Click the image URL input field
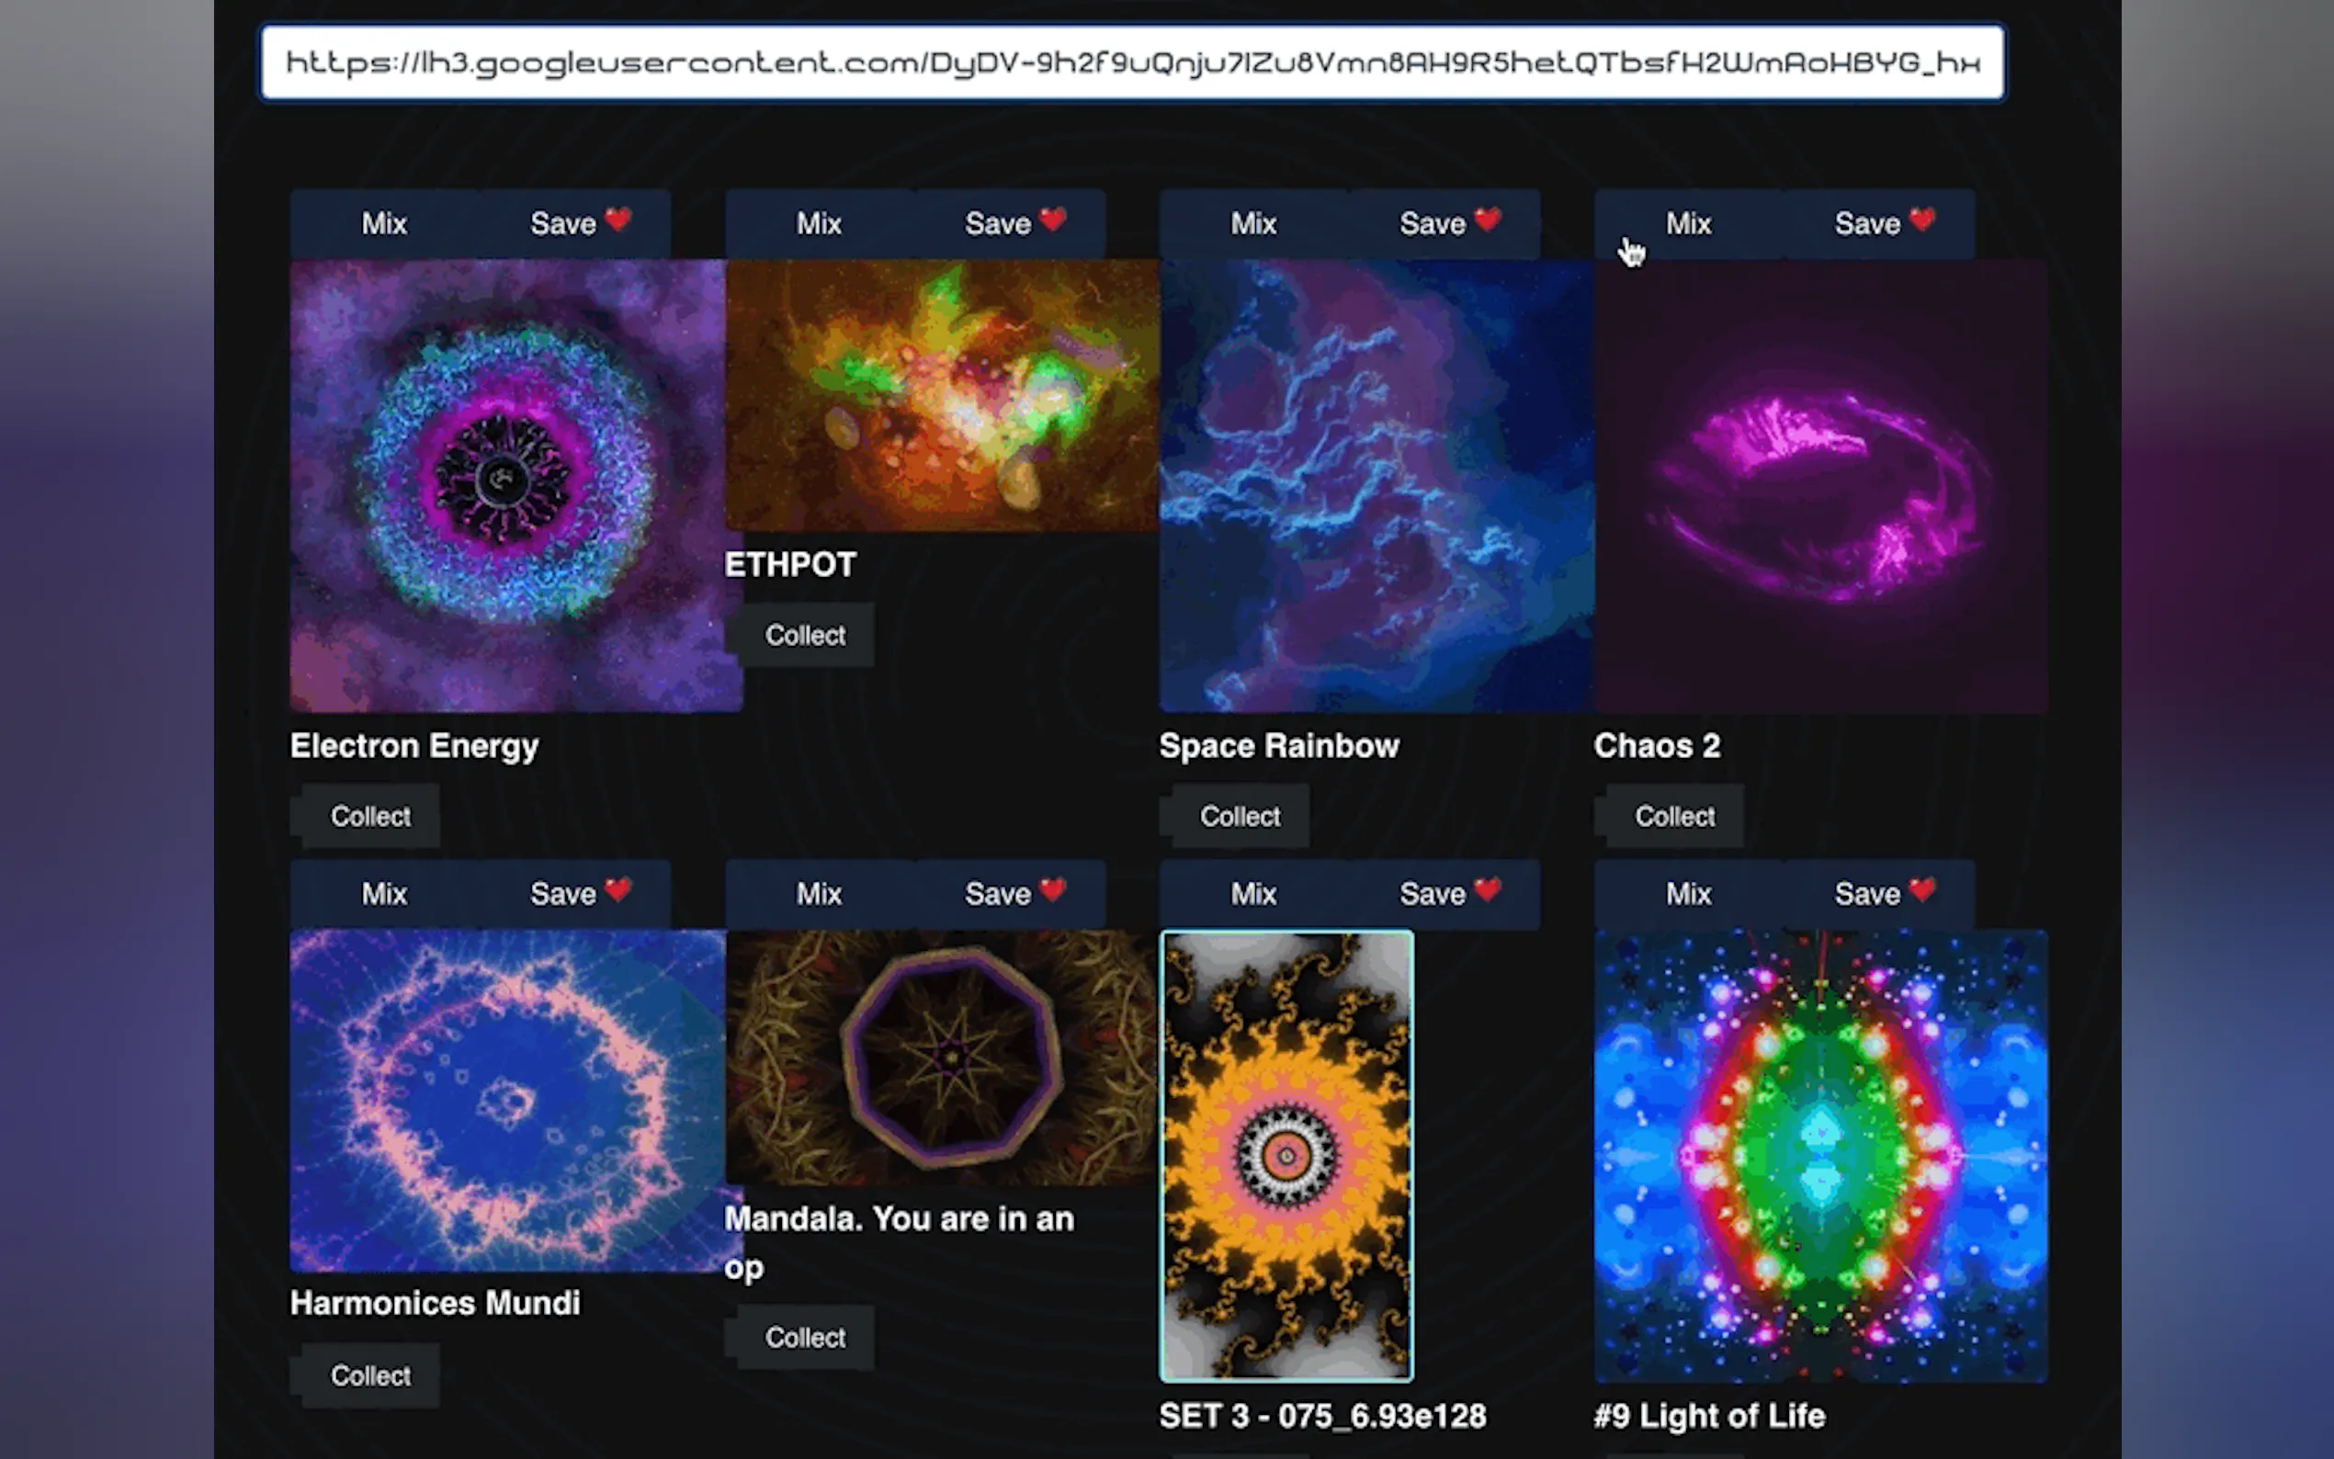Screen dimensions: 2334x1459 1132,62
